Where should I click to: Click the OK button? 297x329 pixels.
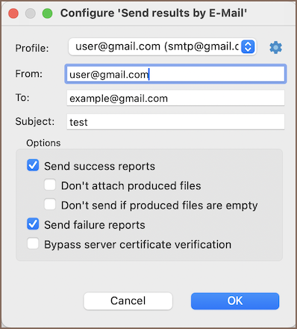235,301
